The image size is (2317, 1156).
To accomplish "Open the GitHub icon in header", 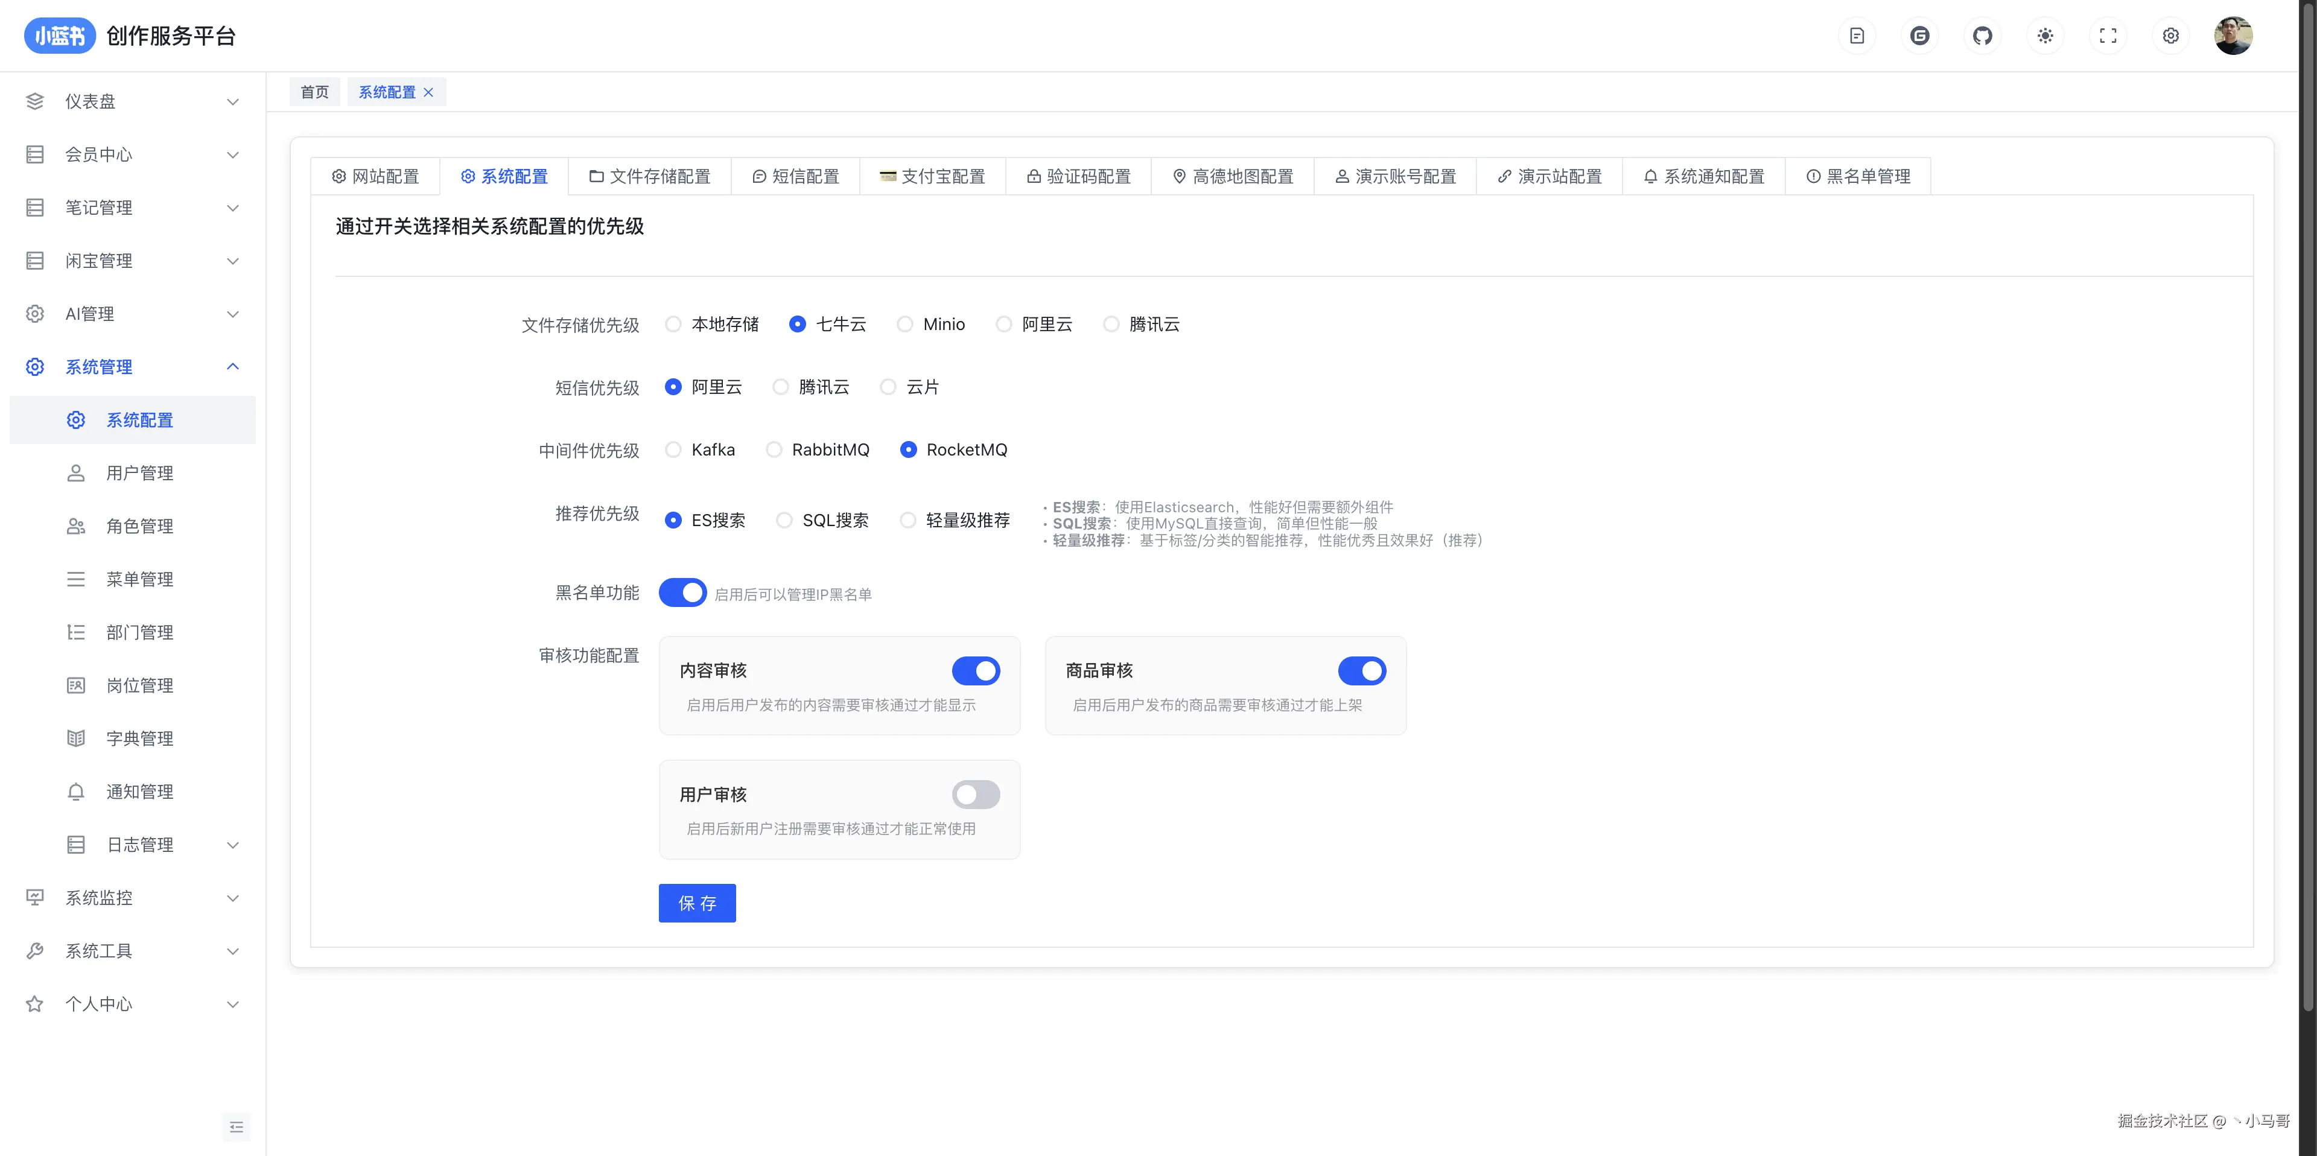I will click(x=1982, y=36).
